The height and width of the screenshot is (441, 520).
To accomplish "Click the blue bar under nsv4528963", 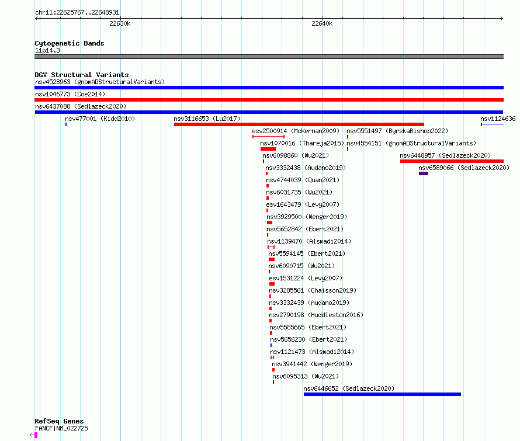I will coord(269,88).
